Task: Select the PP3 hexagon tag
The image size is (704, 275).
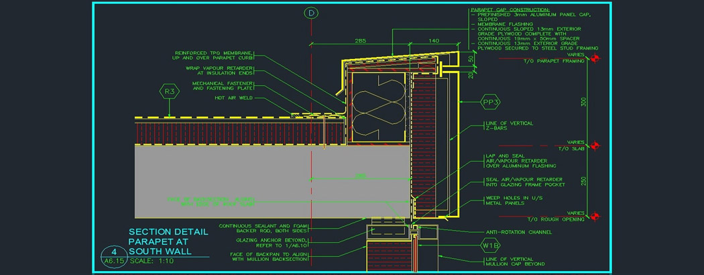Action: click(491, 103)
